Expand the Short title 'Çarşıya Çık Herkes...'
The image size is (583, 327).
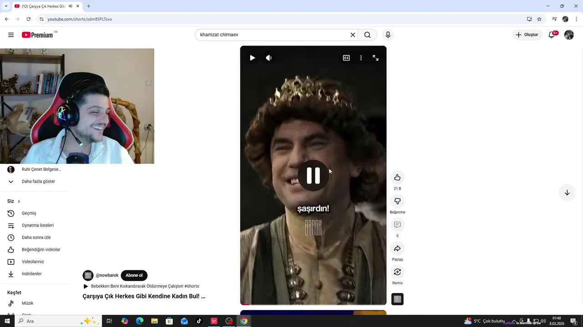(144, 296)
